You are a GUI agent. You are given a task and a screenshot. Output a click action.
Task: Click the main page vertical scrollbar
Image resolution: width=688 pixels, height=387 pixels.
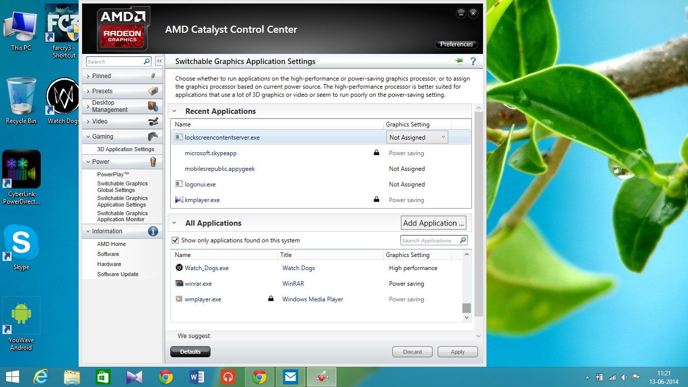coord(478,214)
